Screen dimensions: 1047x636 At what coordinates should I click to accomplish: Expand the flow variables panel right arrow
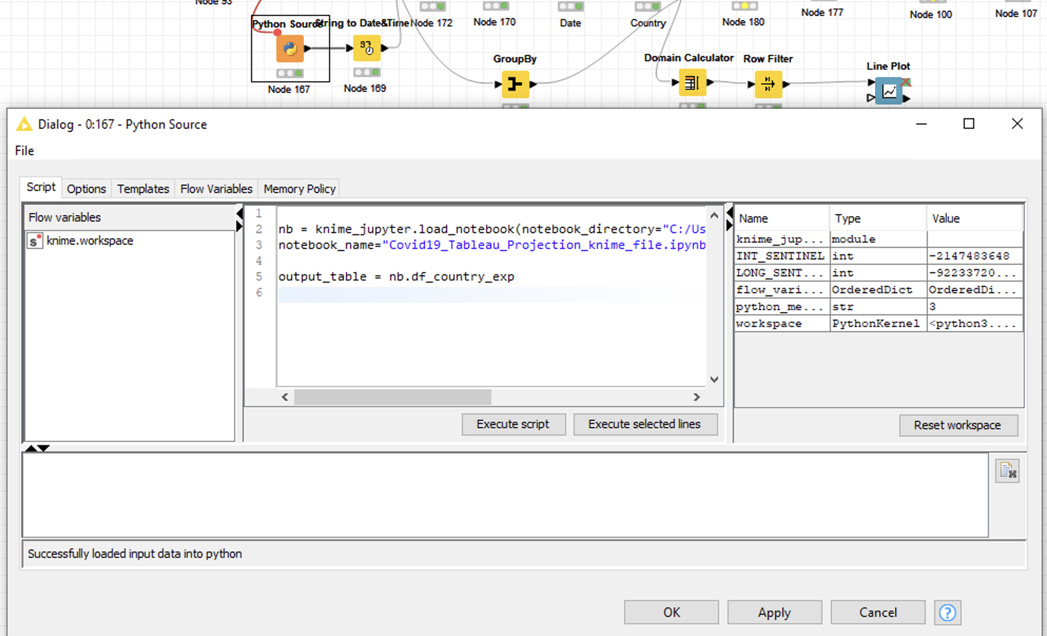pos(239,226)
